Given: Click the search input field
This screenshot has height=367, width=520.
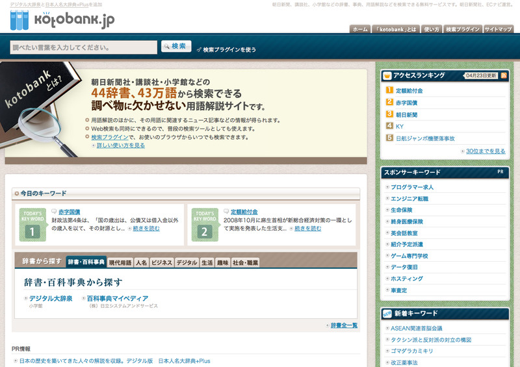Looking at the screenshot, I should 84,47.
